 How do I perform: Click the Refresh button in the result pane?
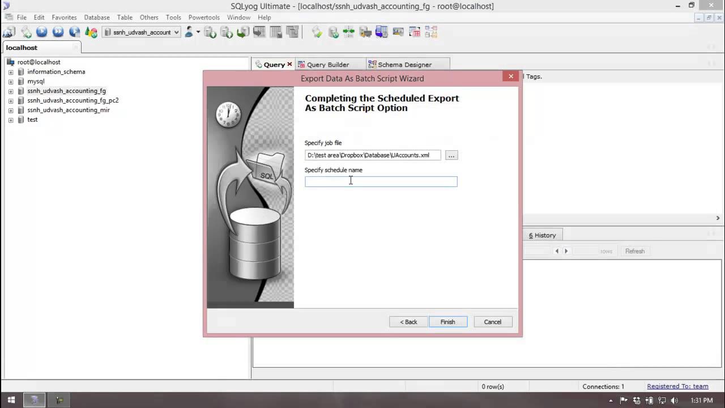(x=634, y=251)
